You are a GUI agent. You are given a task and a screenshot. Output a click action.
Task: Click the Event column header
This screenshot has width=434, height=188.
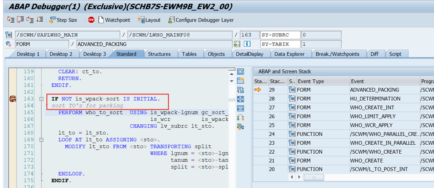pyautogui.click(x=385, y=82)
